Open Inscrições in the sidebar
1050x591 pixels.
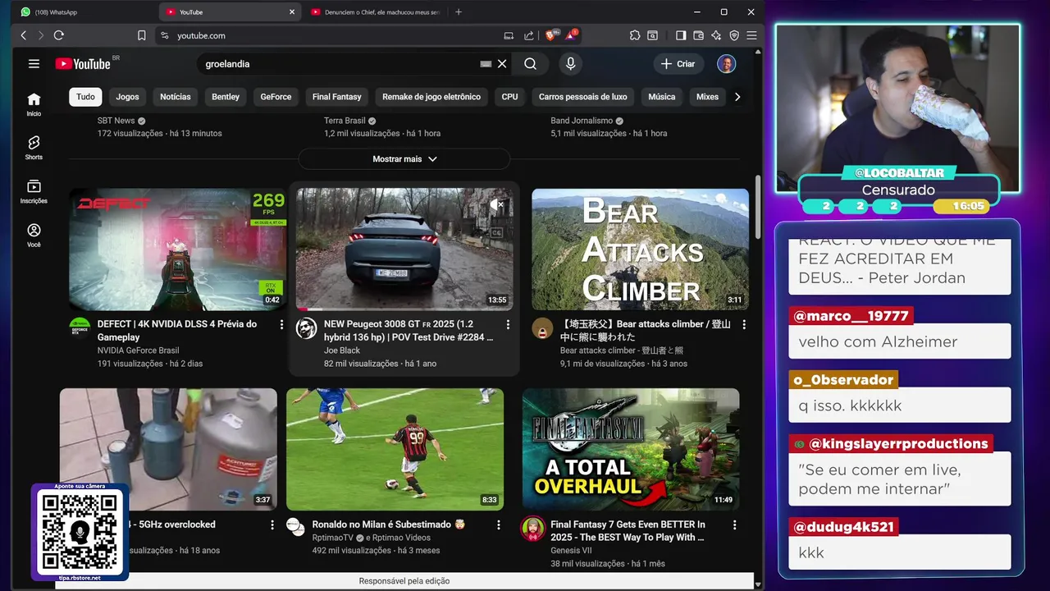pyautogui.click(x=34, y=191)
